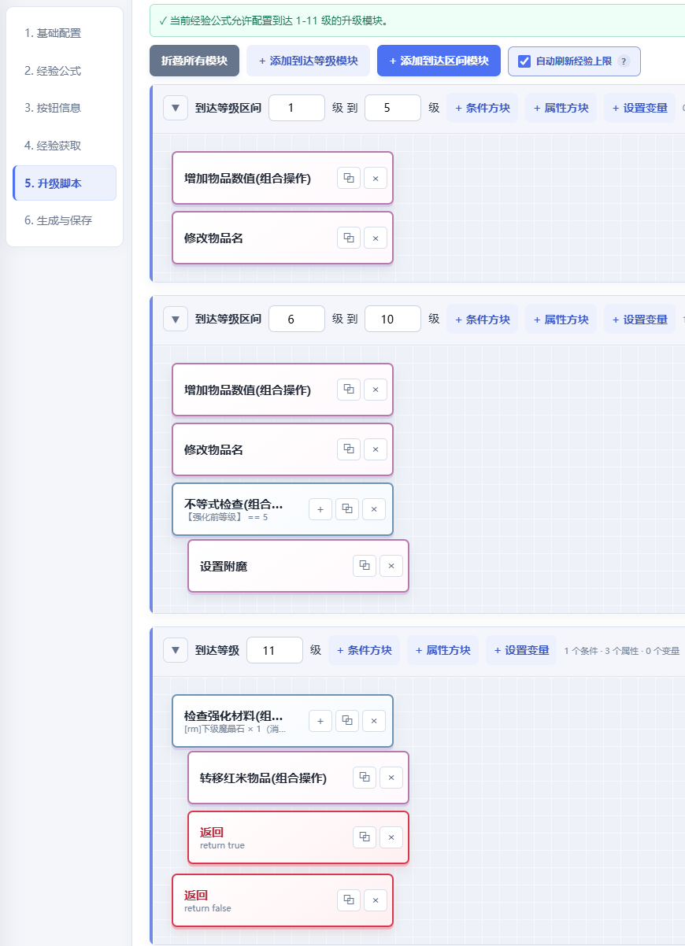685x946 pixels.
Task: Click 添加到达等级模块 button
Action: (x=309, y=61)
